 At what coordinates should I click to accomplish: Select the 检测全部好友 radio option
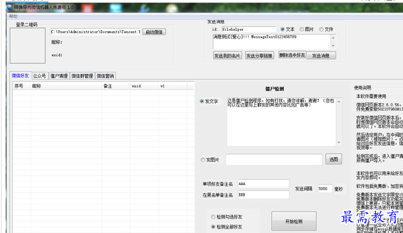tap(213, 226)
